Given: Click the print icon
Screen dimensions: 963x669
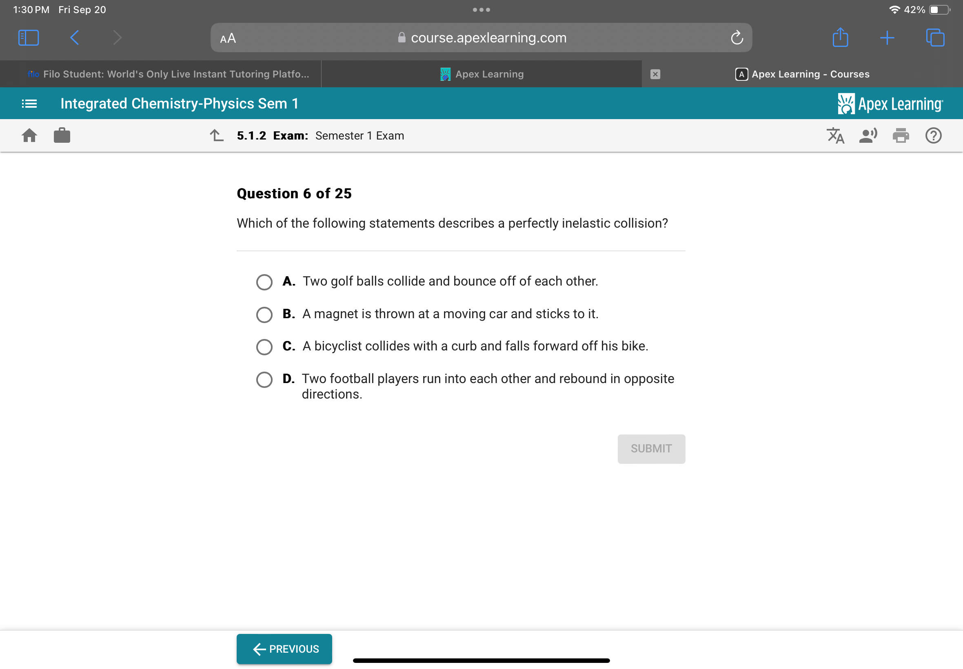Looking at the screenshot, I should click(x=901, y=135).
